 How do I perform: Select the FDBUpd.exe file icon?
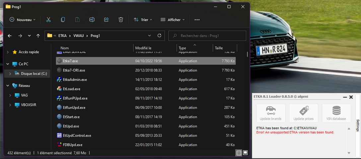coord(59,145)
